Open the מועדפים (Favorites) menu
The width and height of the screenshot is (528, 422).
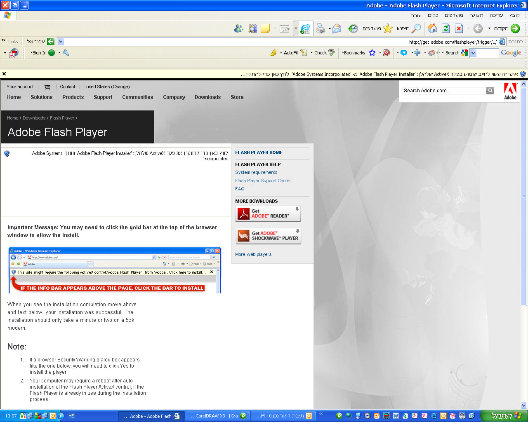coord(454,15)
